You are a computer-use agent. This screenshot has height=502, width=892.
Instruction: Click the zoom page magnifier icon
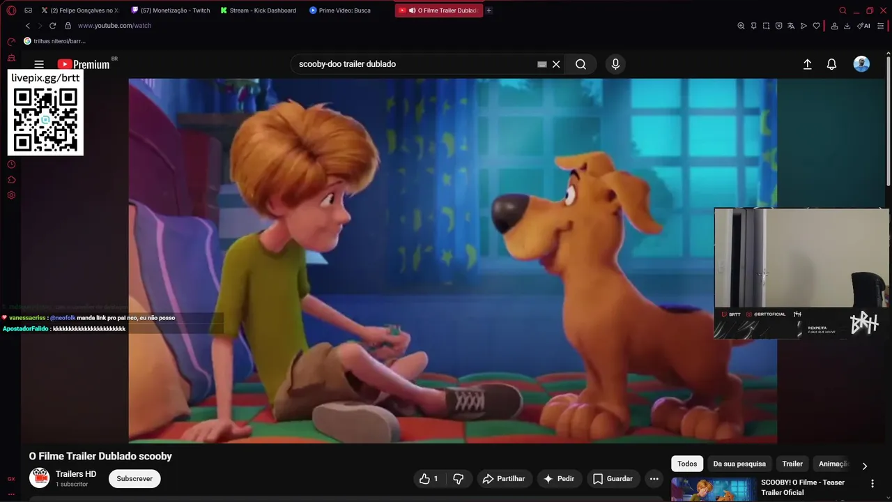coord(741,26)
